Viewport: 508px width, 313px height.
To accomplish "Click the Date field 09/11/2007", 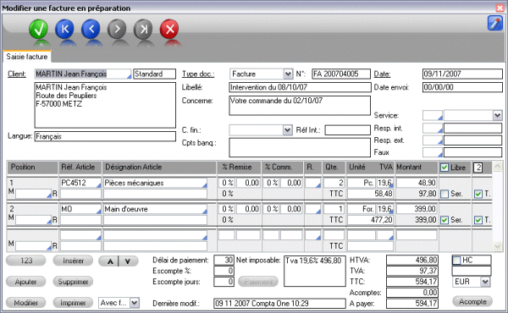I will 462,74.
